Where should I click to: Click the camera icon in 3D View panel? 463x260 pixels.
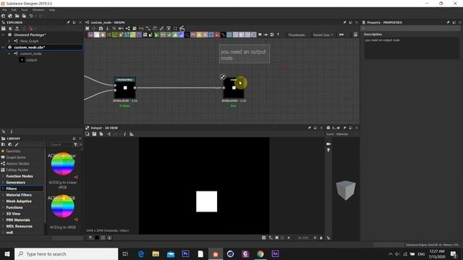coord(328,144)
